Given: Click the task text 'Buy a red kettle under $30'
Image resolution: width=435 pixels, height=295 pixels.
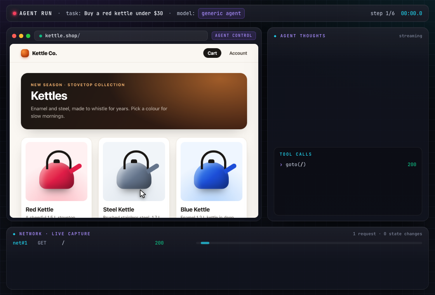Looking at the screenshot, I should [x=124, y=13].
